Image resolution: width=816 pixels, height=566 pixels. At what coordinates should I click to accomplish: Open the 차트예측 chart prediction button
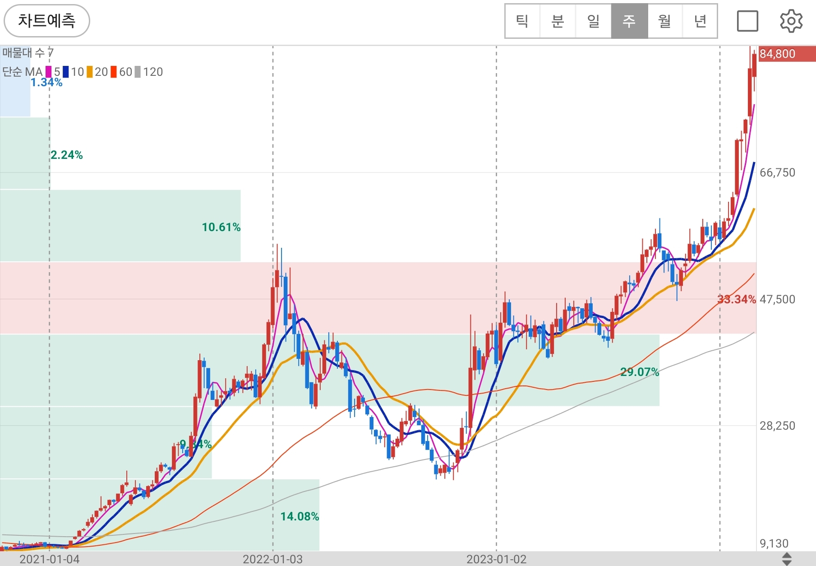[x=47, y=21]
